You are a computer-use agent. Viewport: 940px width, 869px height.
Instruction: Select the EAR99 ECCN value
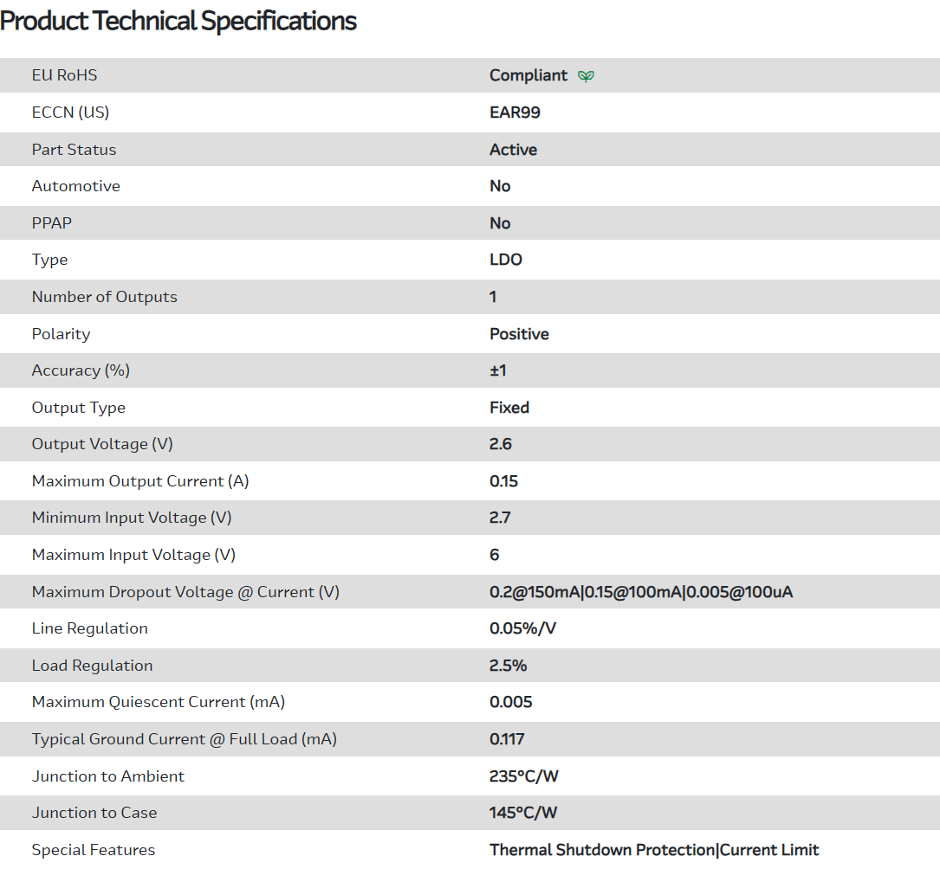(x=515, y=113)
